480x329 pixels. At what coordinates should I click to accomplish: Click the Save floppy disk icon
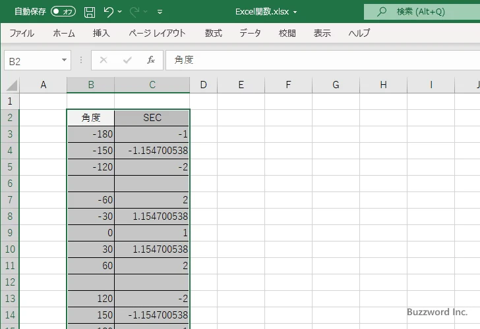(90, 12)
